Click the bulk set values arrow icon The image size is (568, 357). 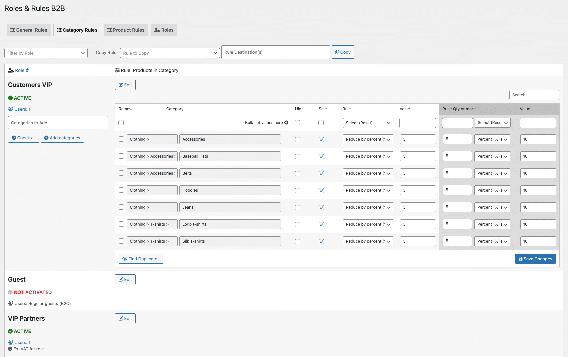coord(286,123)
